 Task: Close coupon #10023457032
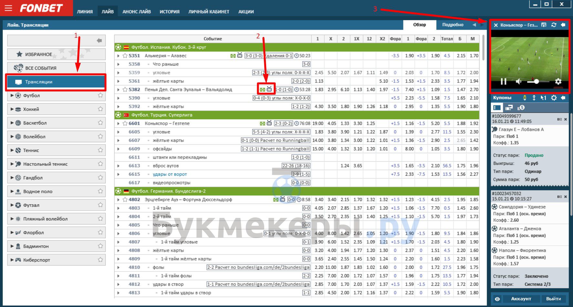pos(566,197)
